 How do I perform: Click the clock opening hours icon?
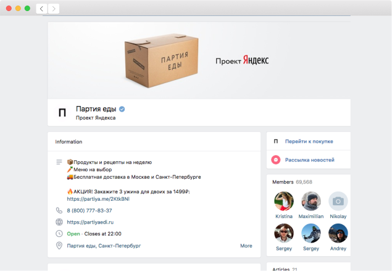tap(59, 233)
